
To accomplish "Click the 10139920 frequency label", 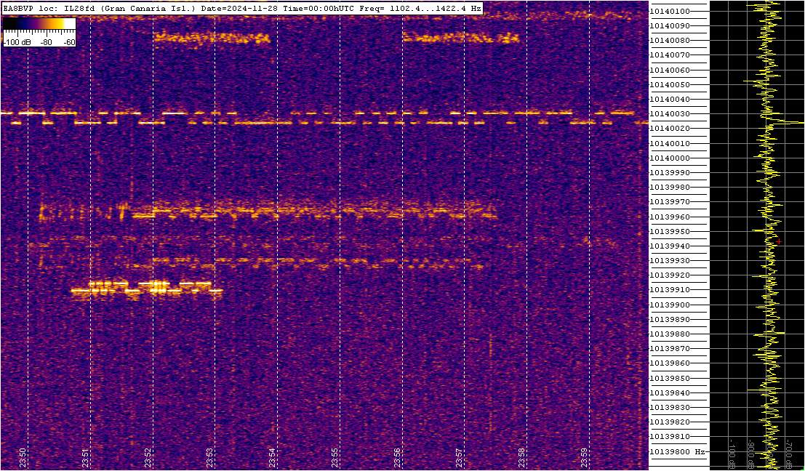I will coord(670,275).
